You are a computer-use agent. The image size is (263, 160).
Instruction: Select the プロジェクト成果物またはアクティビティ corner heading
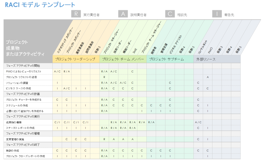tap(25, 48)
